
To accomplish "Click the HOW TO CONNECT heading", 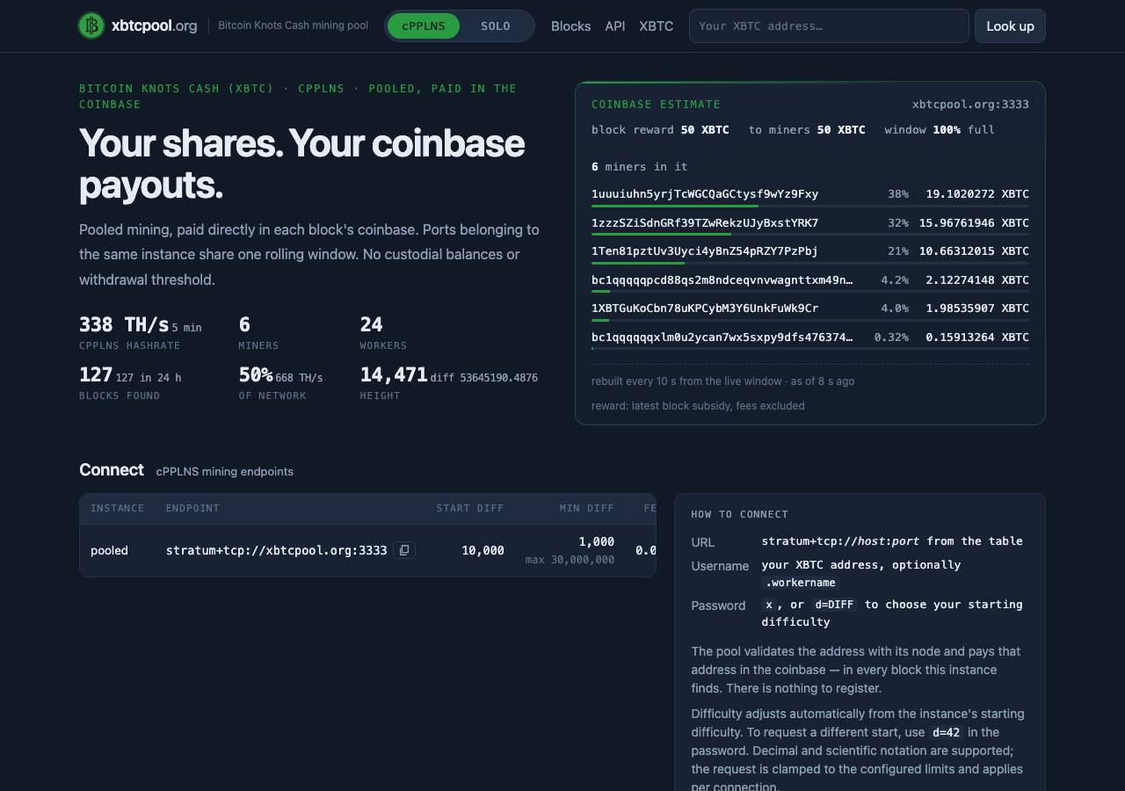I will tap(739, 514).
